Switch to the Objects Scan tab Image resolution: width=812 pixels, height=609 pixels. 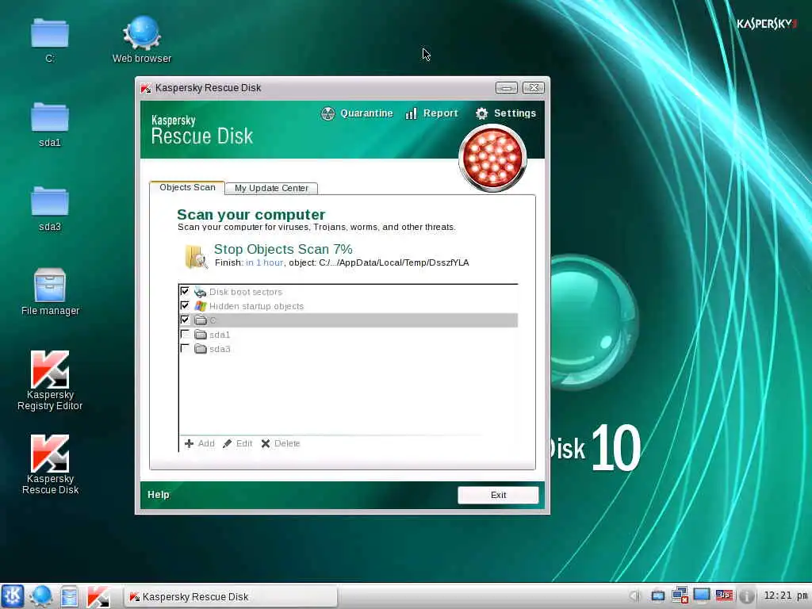click(x=187, y=187)
